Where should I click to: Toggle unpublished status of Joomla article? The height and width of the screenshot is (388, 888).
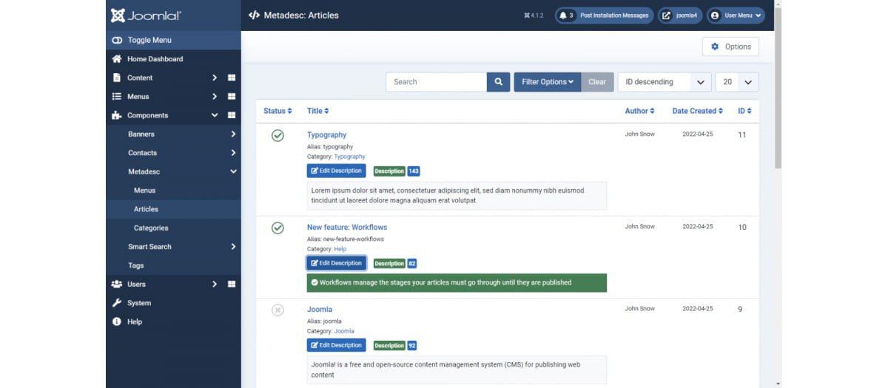point(277,310)
